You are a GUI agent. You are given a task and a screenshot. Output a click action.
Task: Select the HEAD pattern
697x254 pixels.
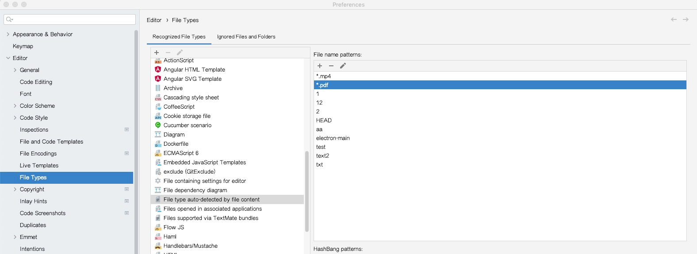(x=500, y=120)
